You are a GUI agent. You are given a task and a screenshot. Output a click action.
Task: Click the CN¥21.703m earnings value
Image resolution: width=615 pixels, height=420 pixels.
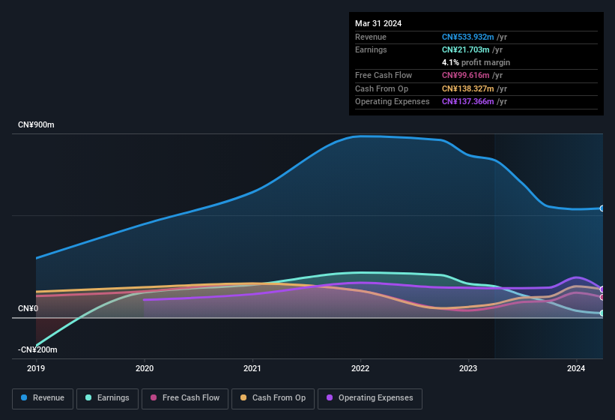(466, 49)
